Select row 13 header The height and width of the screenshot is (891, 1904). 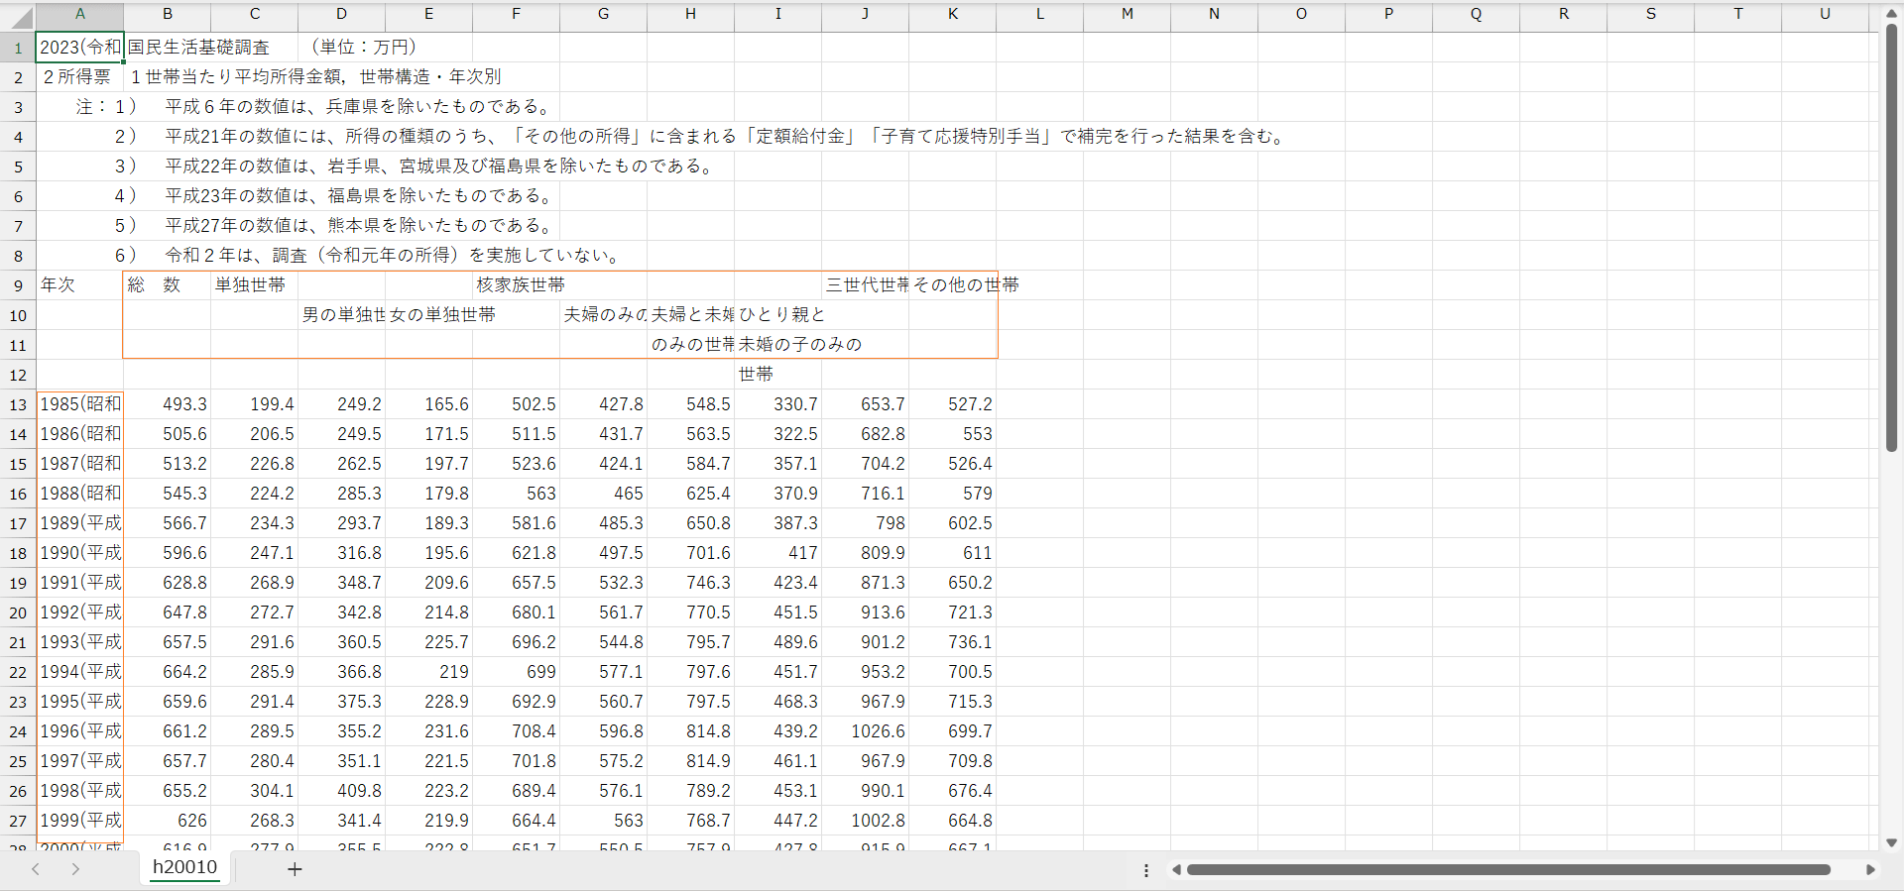18,404
